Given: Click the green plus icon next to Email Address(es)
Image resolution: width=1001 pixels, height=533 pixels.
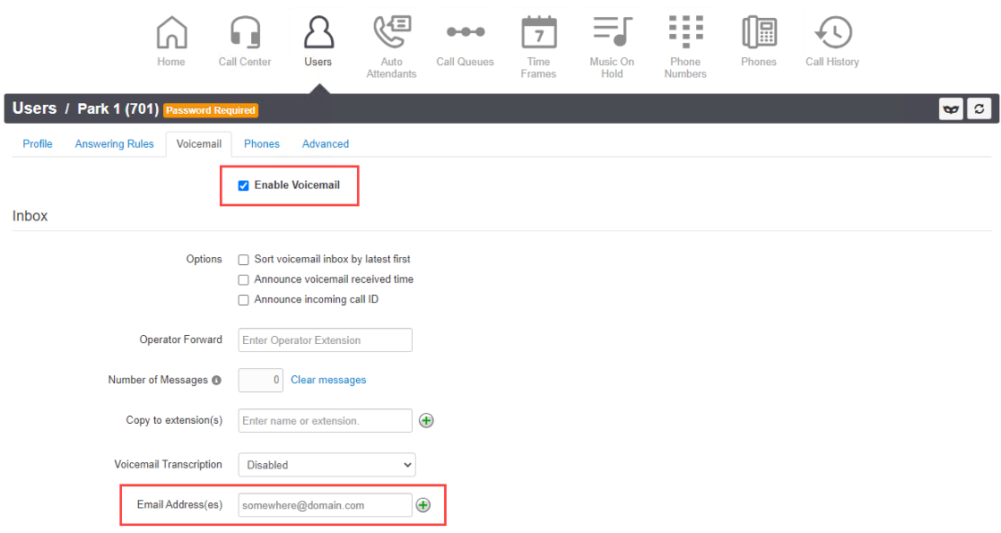Looking at the screenshot, I should (x=423, y=505).
